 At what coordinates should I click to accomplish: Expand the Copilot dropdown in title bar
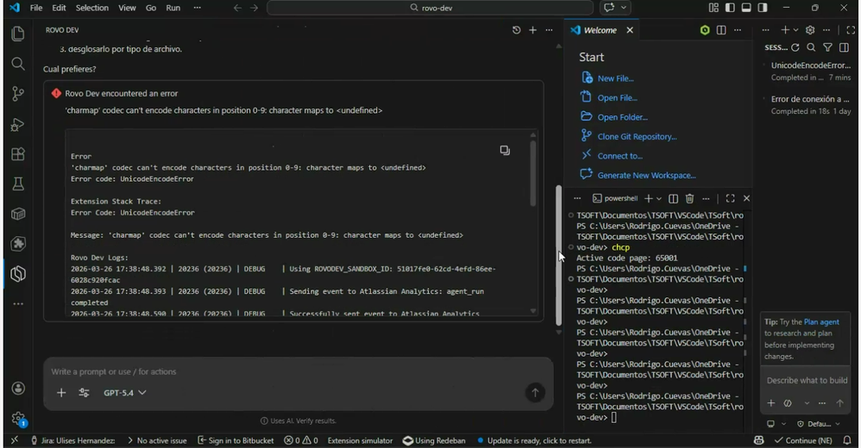pos(624,8)
